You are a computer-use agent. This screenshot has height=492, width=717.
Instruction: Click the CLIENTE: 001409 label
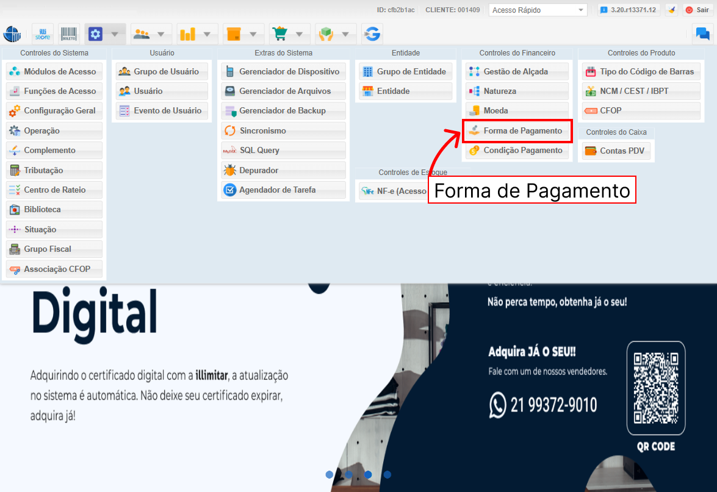click(x=453, y=10)
